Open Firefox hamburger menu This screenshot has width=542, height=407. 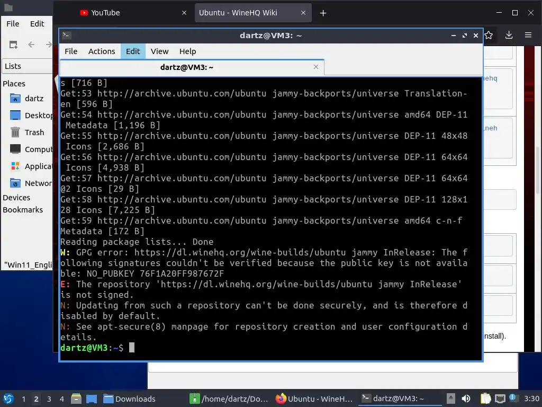point(528,35)
